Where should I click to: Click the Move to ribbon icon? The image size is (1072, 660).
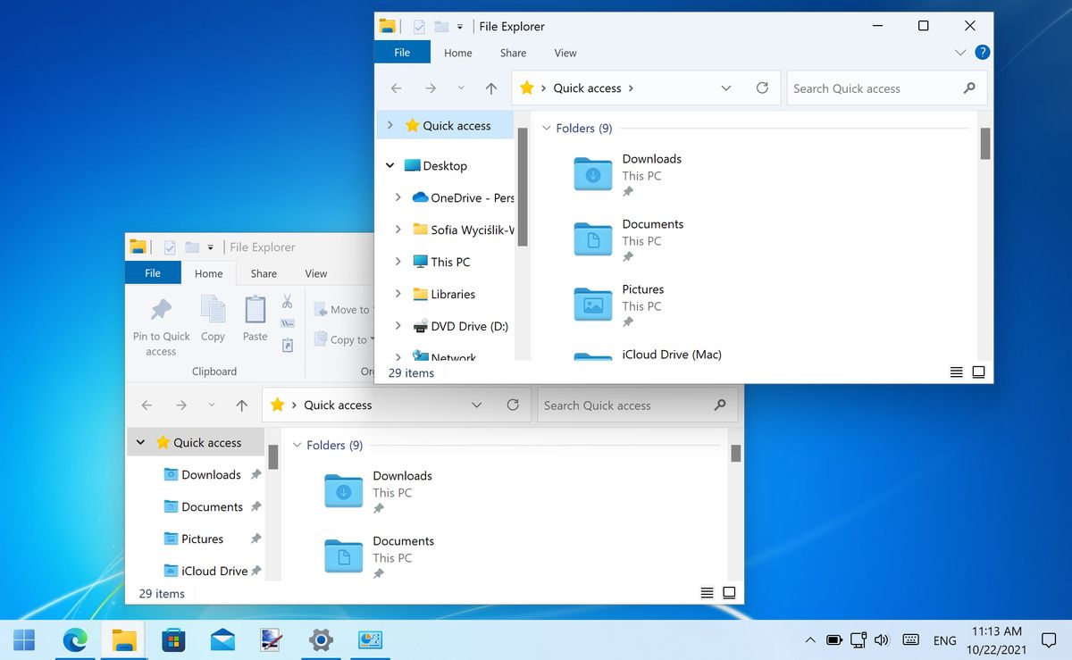(x=322, y=309)
